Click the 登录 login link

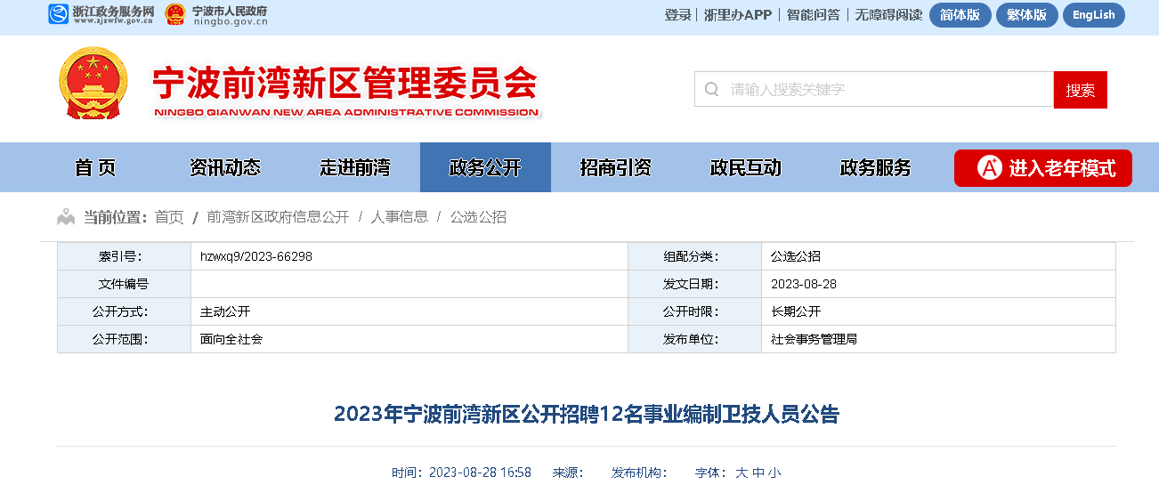(x=677, y=15)
